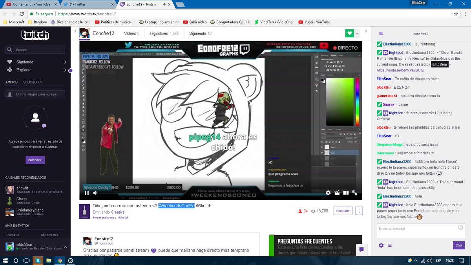Click username gamerlinez4 in chat
The width and height of the screenshot is (471, 265).
[x=388, y=96]
